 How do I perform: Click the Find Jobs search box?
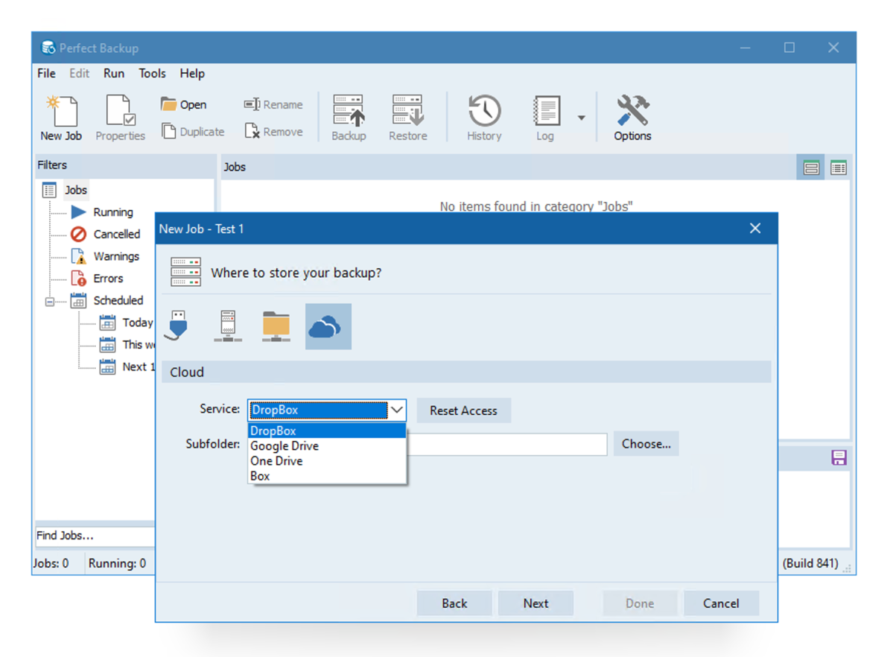pyautogui.click(x=95, y=536)
